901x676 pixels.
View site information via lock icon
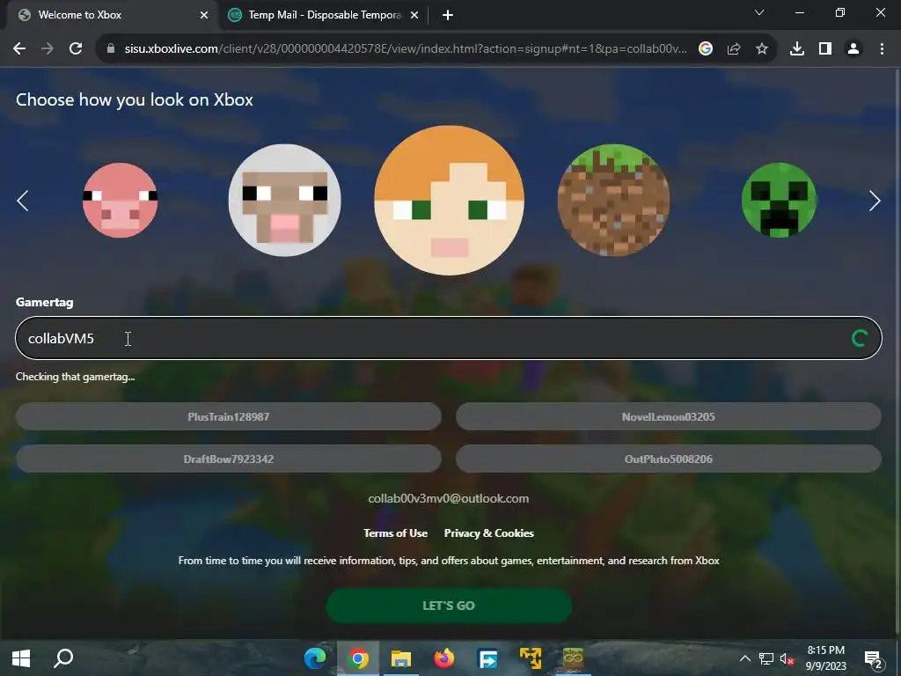tap(111, 49)
